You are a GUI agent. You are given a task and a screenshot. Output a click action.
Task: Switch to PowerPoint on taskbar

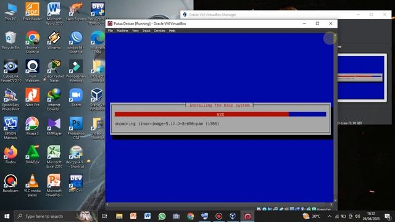point(133,216)
